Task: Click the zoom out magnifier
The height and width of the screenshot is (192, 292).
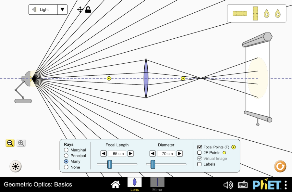Action: (x=10, y=143)
